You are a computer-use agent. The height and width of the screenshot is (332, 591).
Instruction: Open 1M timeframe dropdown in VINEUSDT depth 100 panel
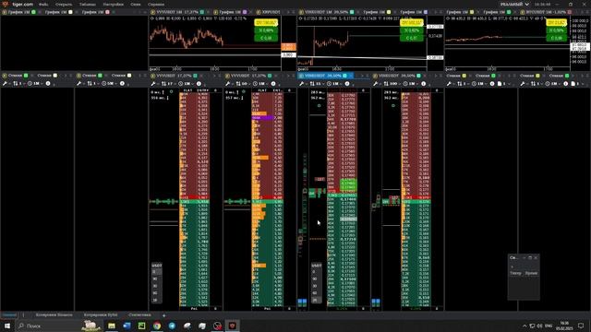coord(409,84)
